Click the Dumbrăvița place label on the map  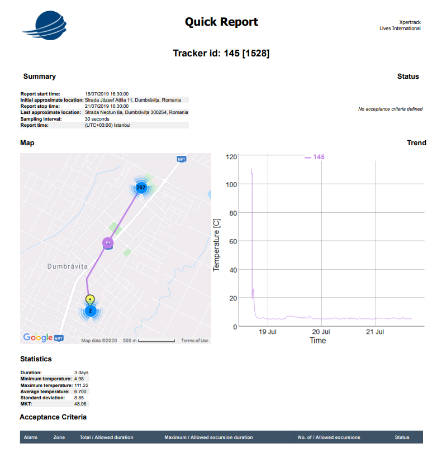tap(68, 266)
